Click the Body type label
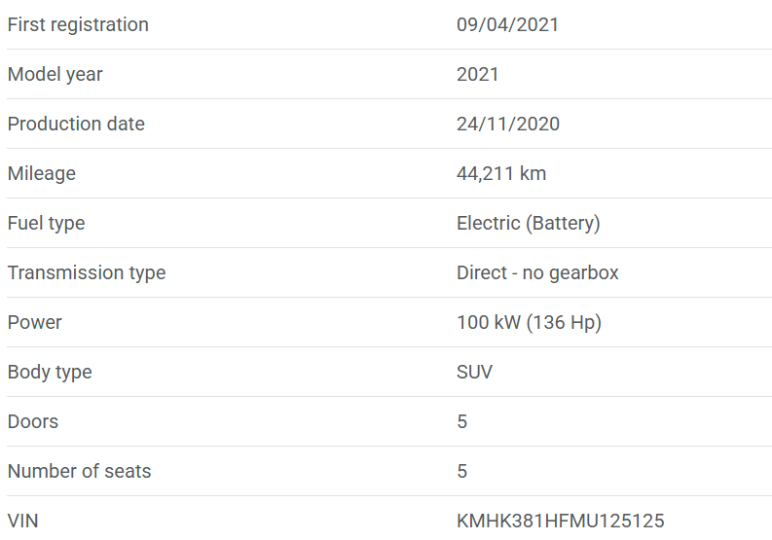This screenshot has width=772, height=540. coord(50,373)
